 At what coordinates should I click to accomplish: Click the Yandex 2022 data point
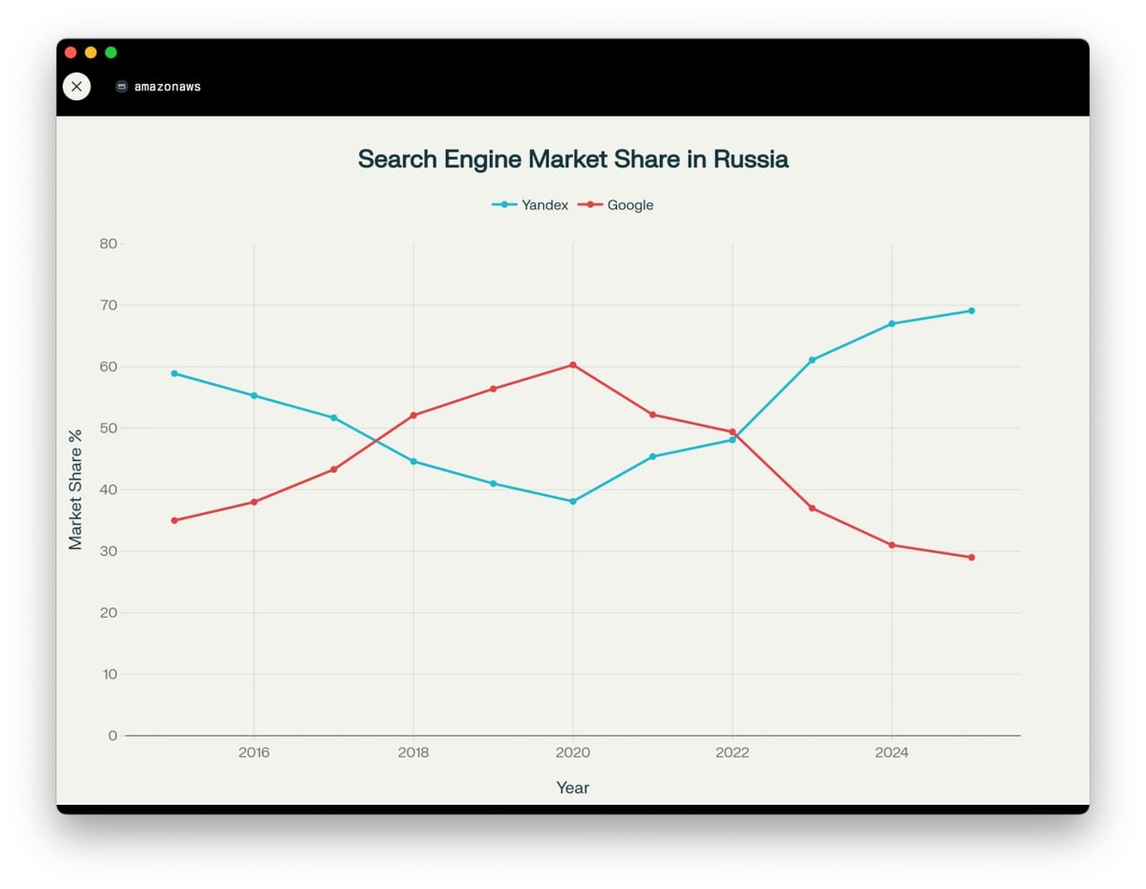(x=732, y=440)
